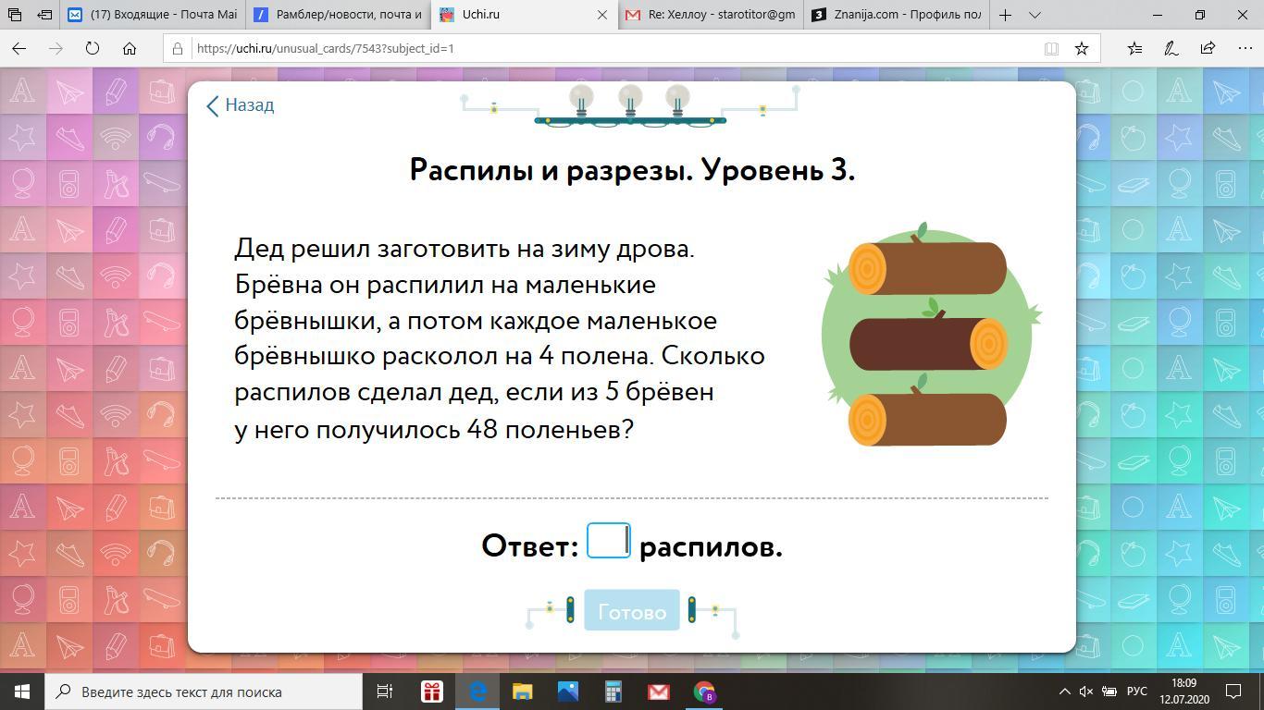The image size is (1264, 710).
Task: Add page to favorites with star icon
Action: pyautogui.click(x=1081, y=48)
